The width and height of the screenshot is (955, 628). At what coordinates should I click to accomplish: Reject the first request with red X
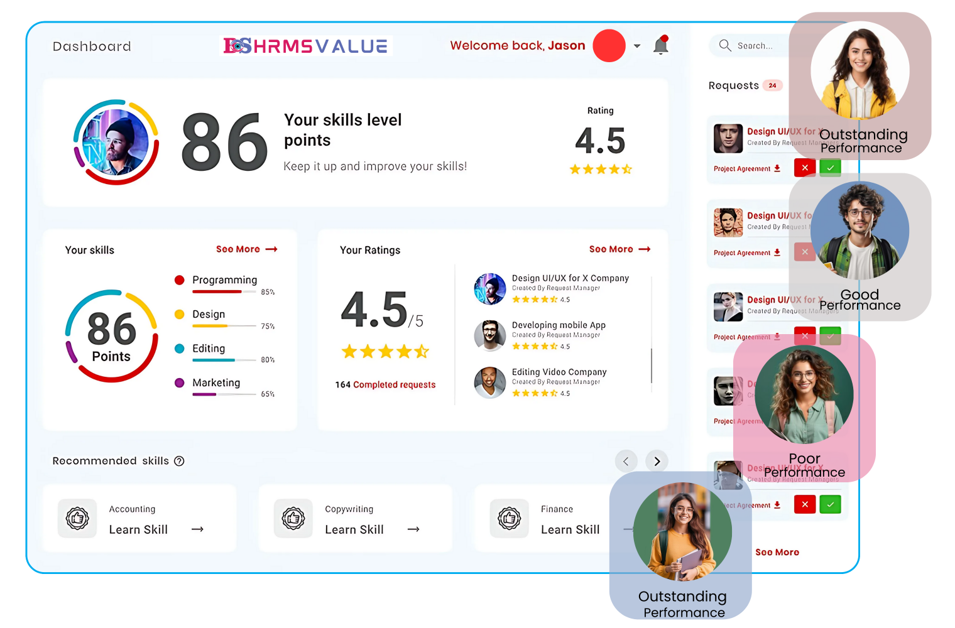(805, 168)
